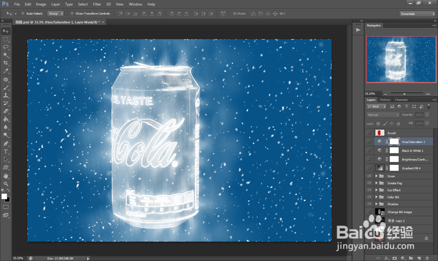The image size is (438, 261).
Task: Toggle Quick Mask mode icon
Action: [6, 207]
